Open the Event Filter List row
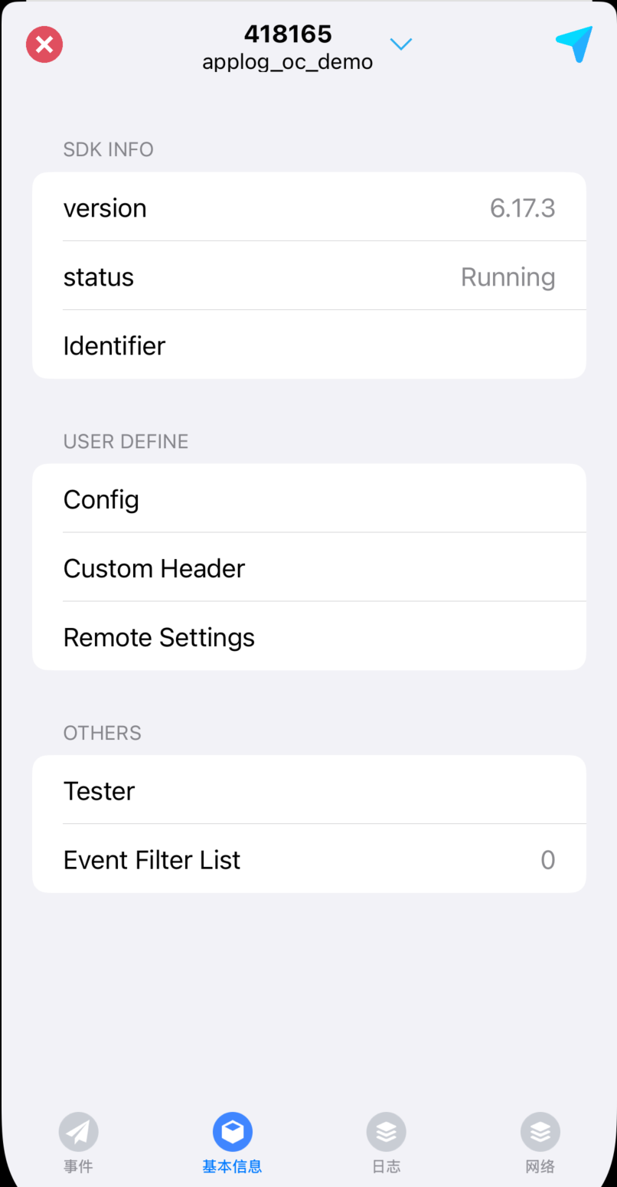Image resolution: width=617 pixels, height=1187 pixels. pyautogui.click(x=309, y=859)
